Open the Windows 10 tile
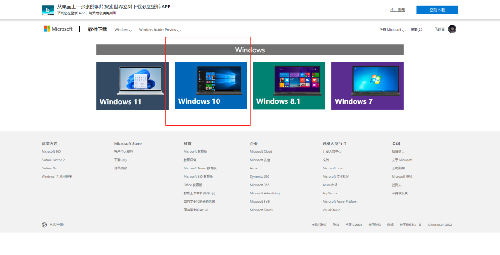 coord(211,86)
